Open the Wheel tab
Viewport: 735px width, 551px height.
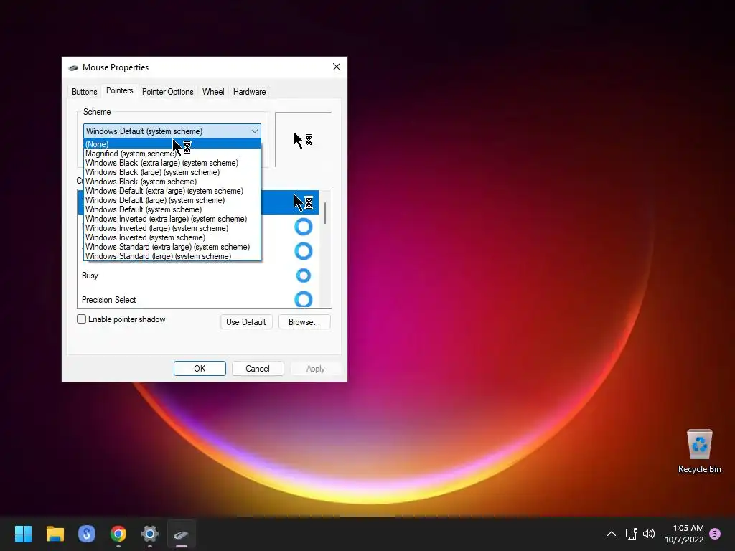click(x=212, y=92)
